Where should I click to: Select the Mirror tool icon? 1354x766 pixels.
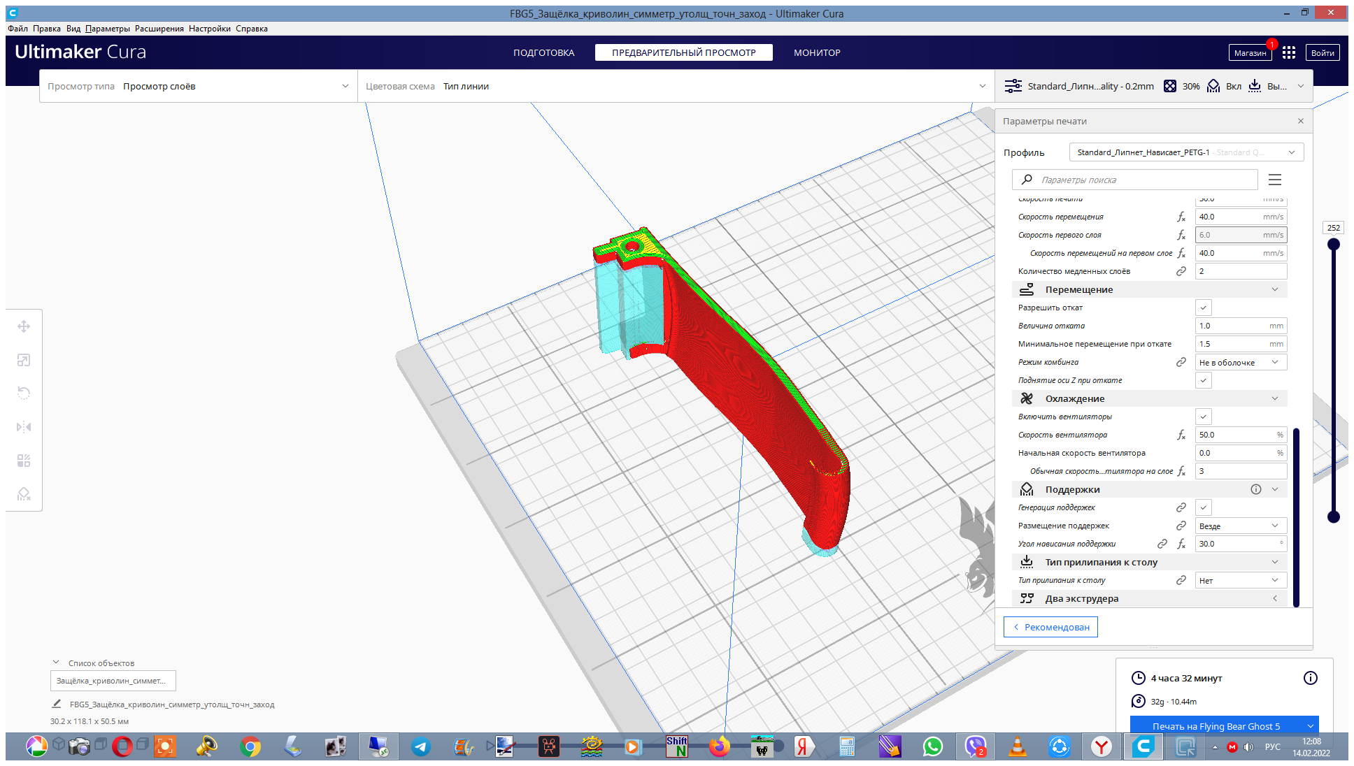tap(24, 427)
